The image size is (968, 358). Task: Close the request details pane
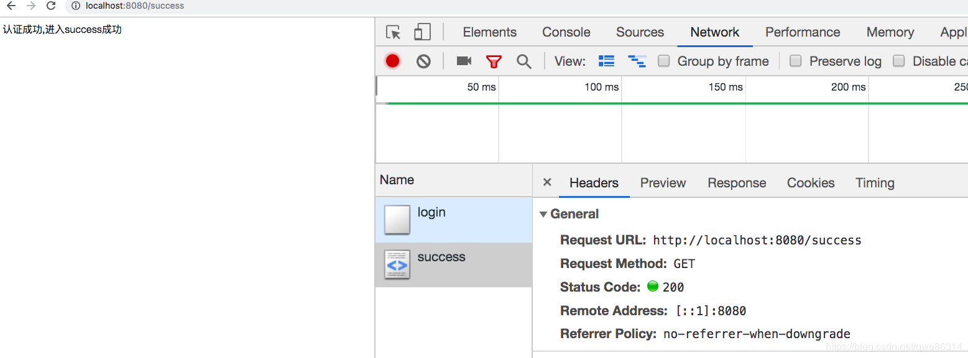point(547,182)
